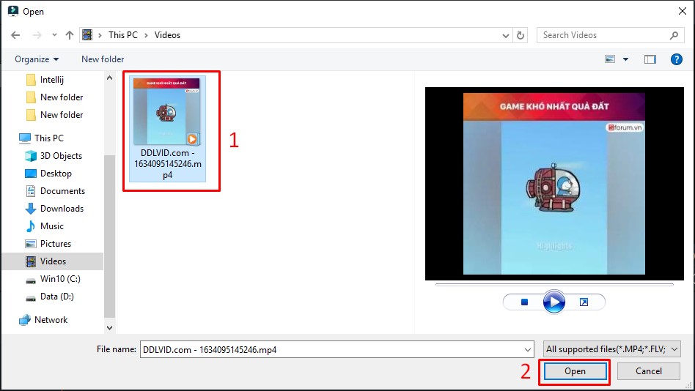Expand the address bar history dropdown

click(x=506, y=35)
